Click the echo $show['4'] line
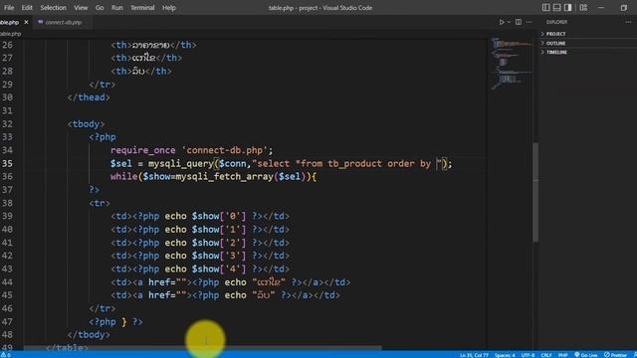Image resolution: width=637 pixels, height=358 pixels. tap(200, 269)
